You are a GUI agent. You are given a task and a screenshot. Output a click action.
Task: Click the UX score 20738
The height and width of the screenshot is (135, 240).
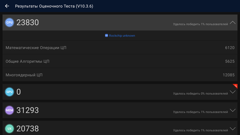click(28, 128)
